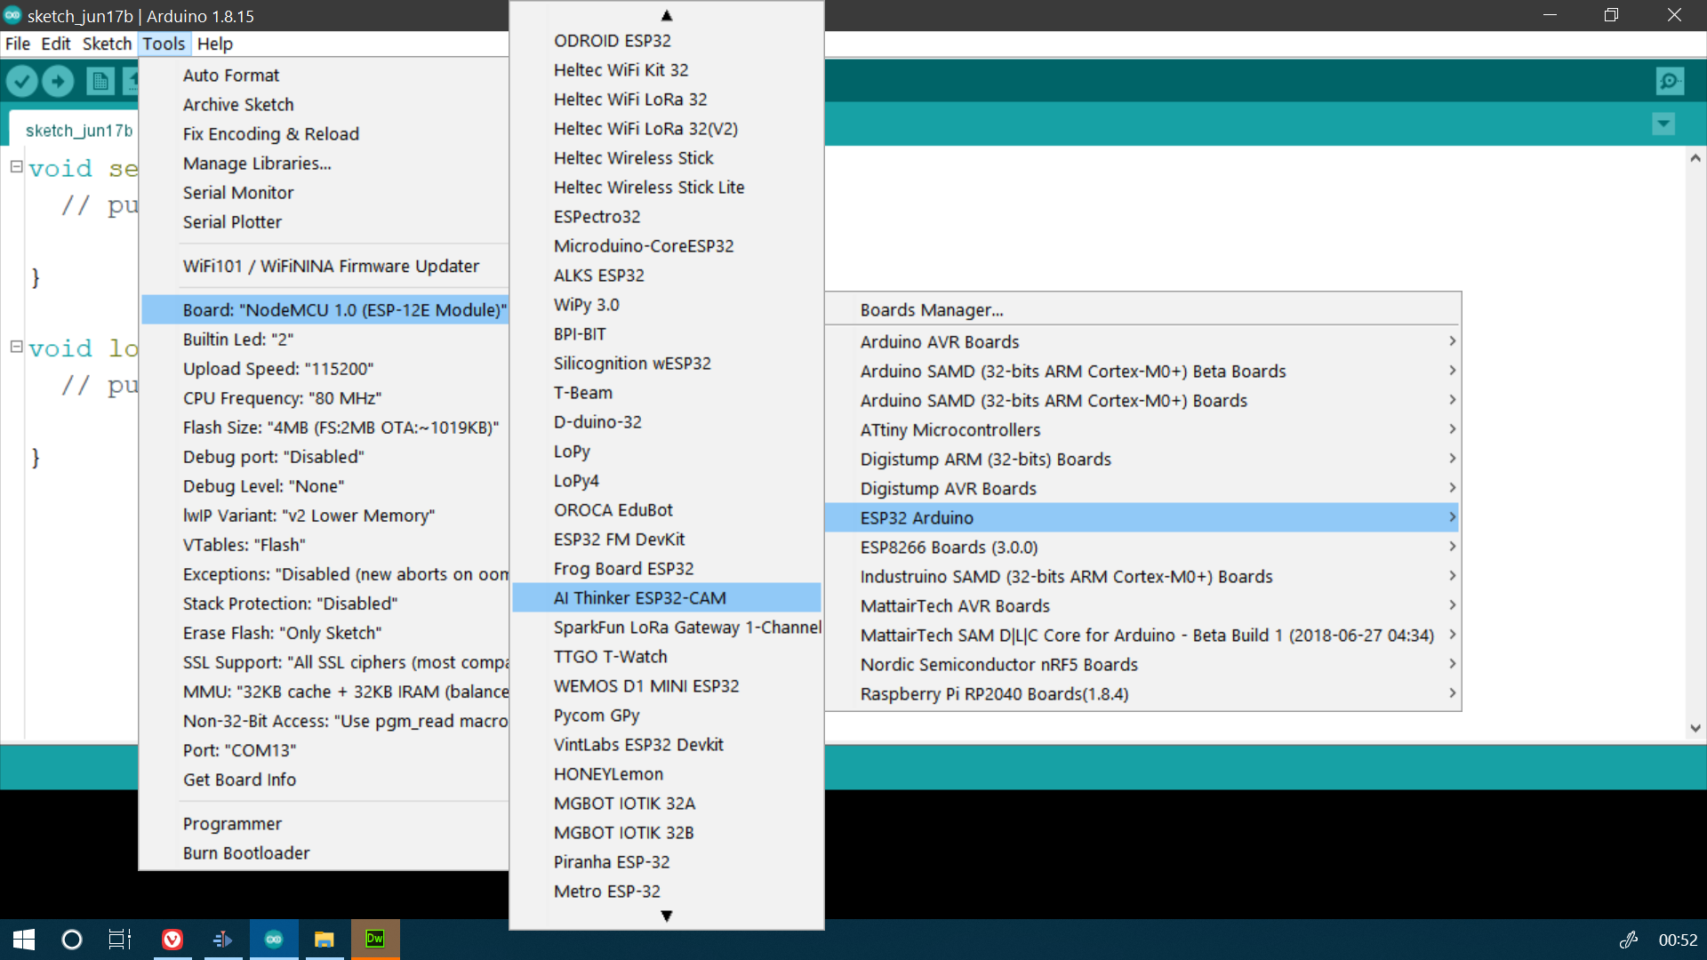The height and width of the screenshot is (960, 1707).
Task: Expand the Flash Size 4MB submenu
Action: click(x=325, y=428)
